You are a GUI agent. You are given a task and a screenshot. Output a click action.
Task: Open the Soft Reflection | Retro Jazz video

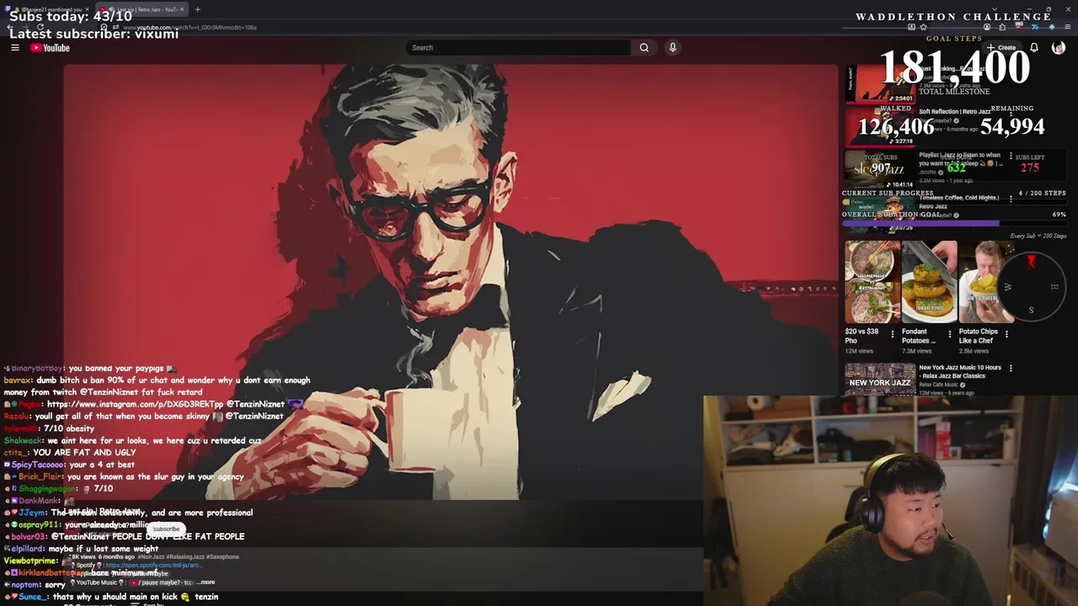coord(955,112)
